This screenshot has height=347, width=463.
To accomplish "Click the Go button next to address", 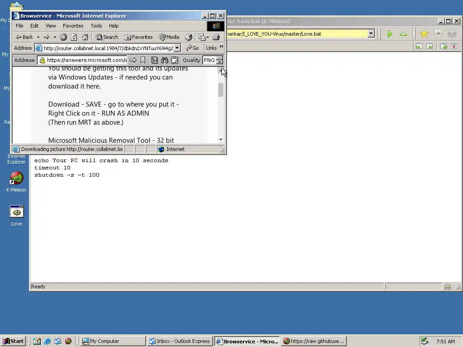I will tap(193, 48).
